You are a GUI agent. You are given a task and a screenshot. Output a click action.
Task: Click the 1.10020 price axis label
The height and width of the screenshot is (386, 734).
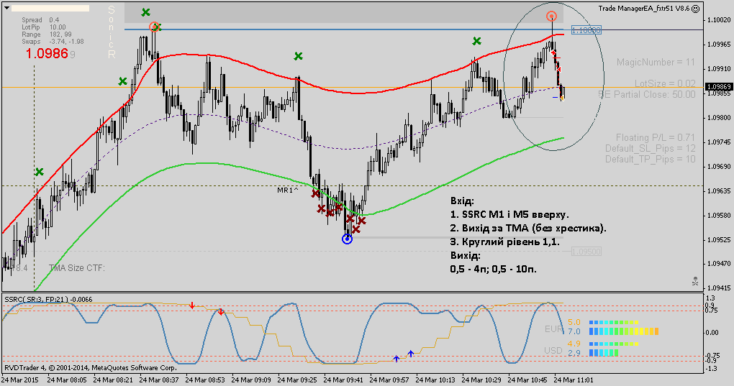[x=719, y=20]
